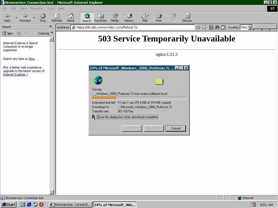Click the orange download progress bar
Image resolution: width=278 pixels, height=208 pixels.
pyautogui.click(x=139, y=98)
